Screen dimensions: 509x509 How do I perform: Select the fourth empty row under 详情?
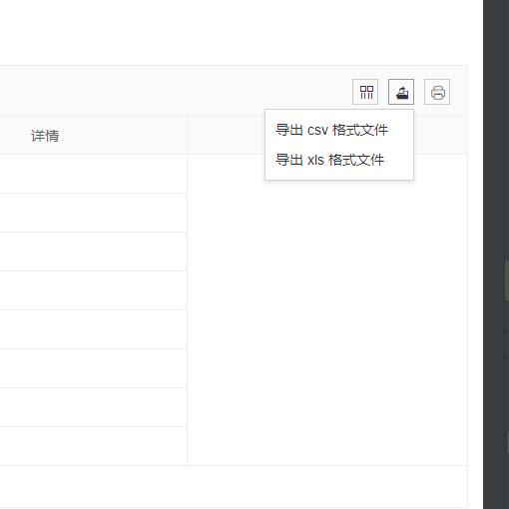pos(93,290)
